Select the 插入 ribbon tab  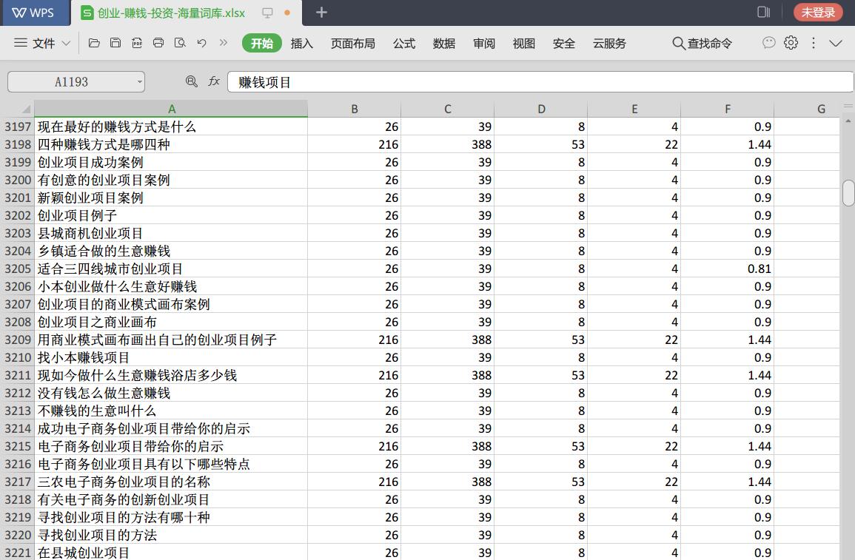pos(301,43)
